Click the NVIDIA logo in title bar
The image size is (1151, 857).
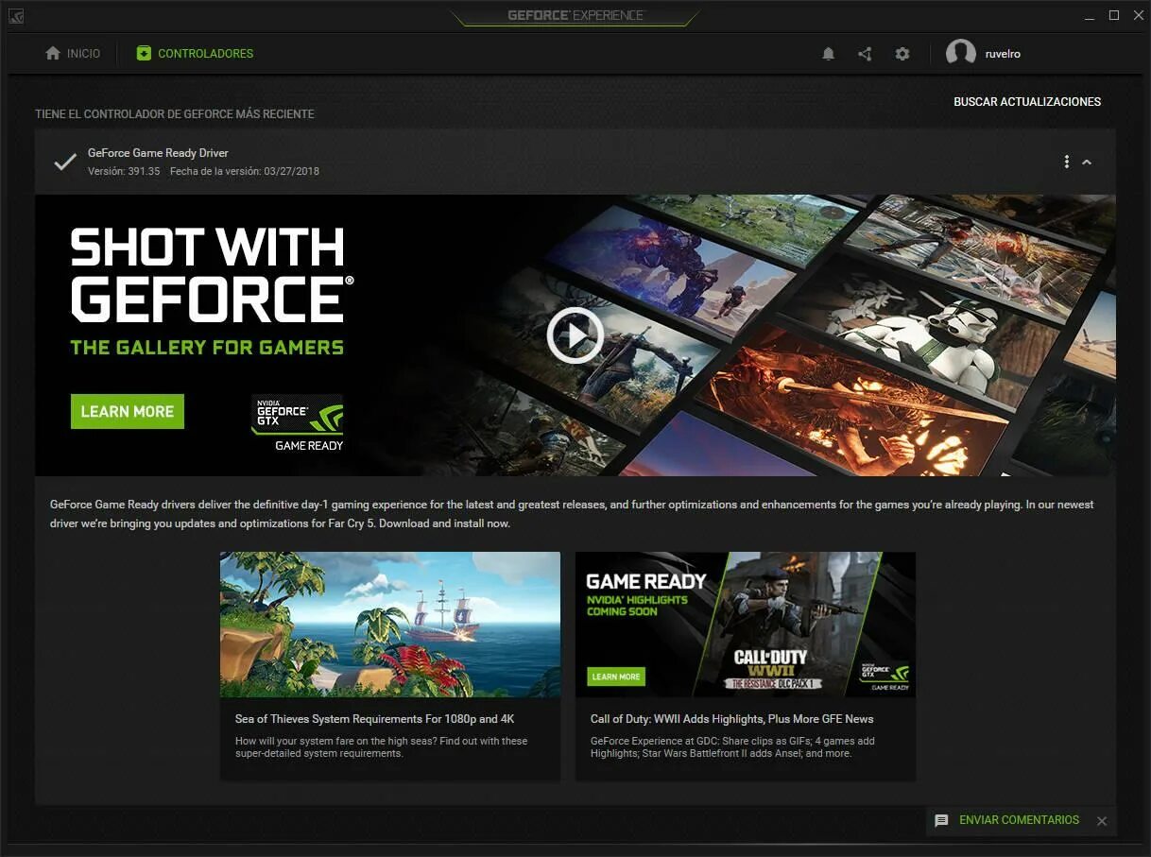[x=16, y=15]
